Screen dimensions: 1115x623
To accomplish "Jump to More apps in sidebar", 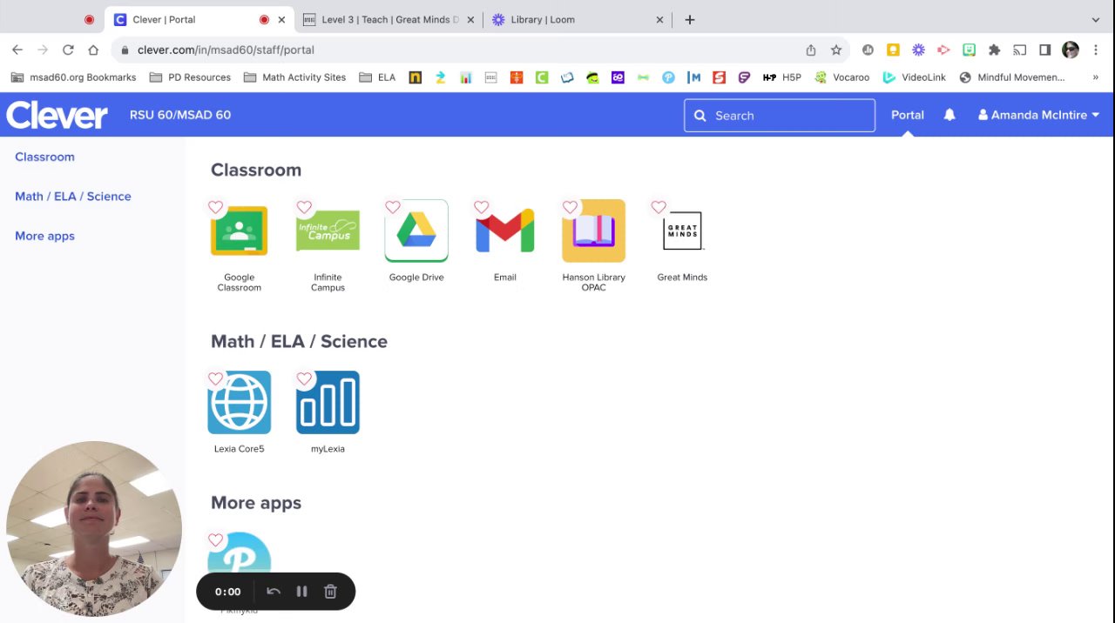I will point(44,236).
